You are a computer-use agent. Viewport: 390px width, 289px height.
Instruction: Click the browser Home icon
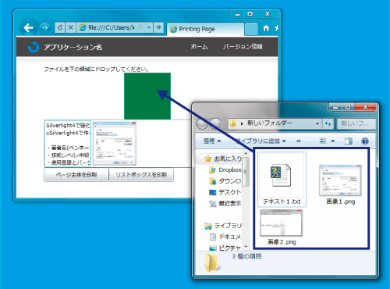point(266,28)
